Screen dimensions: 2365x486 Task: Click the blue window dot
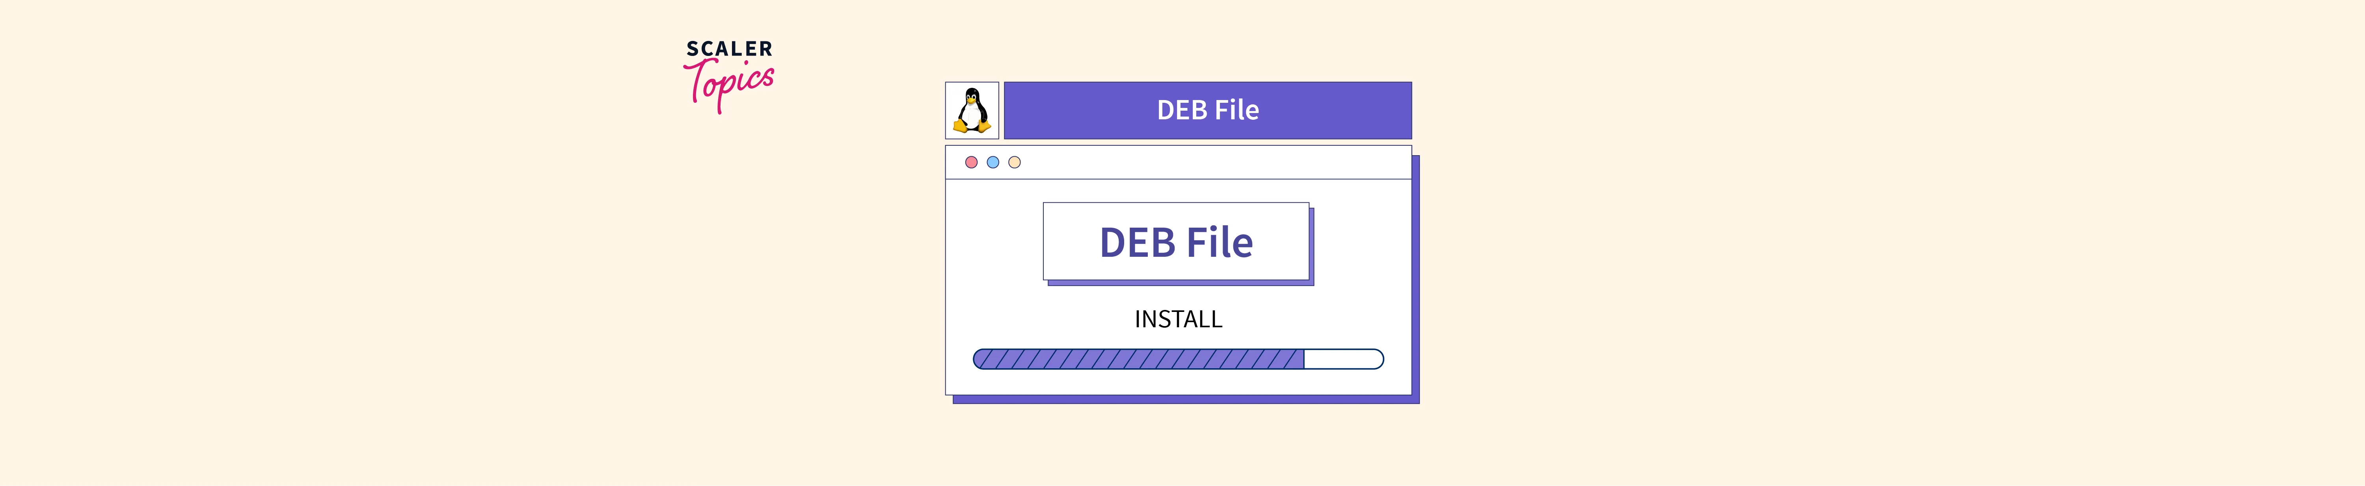click(993, 162)
